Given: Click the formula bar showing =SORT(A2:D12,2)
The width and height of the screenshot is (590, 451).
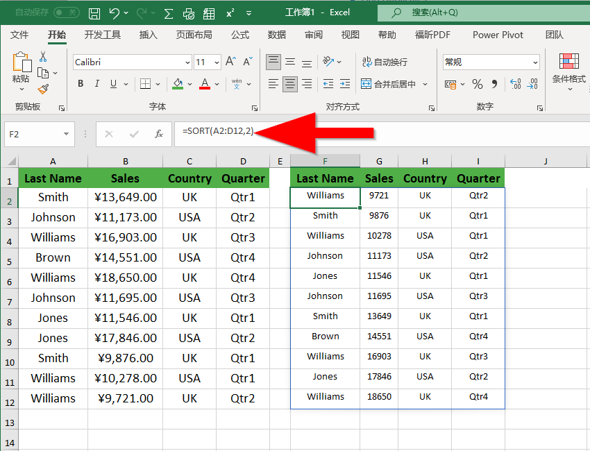Looking at the screenshot, I should tap(382, 134).
